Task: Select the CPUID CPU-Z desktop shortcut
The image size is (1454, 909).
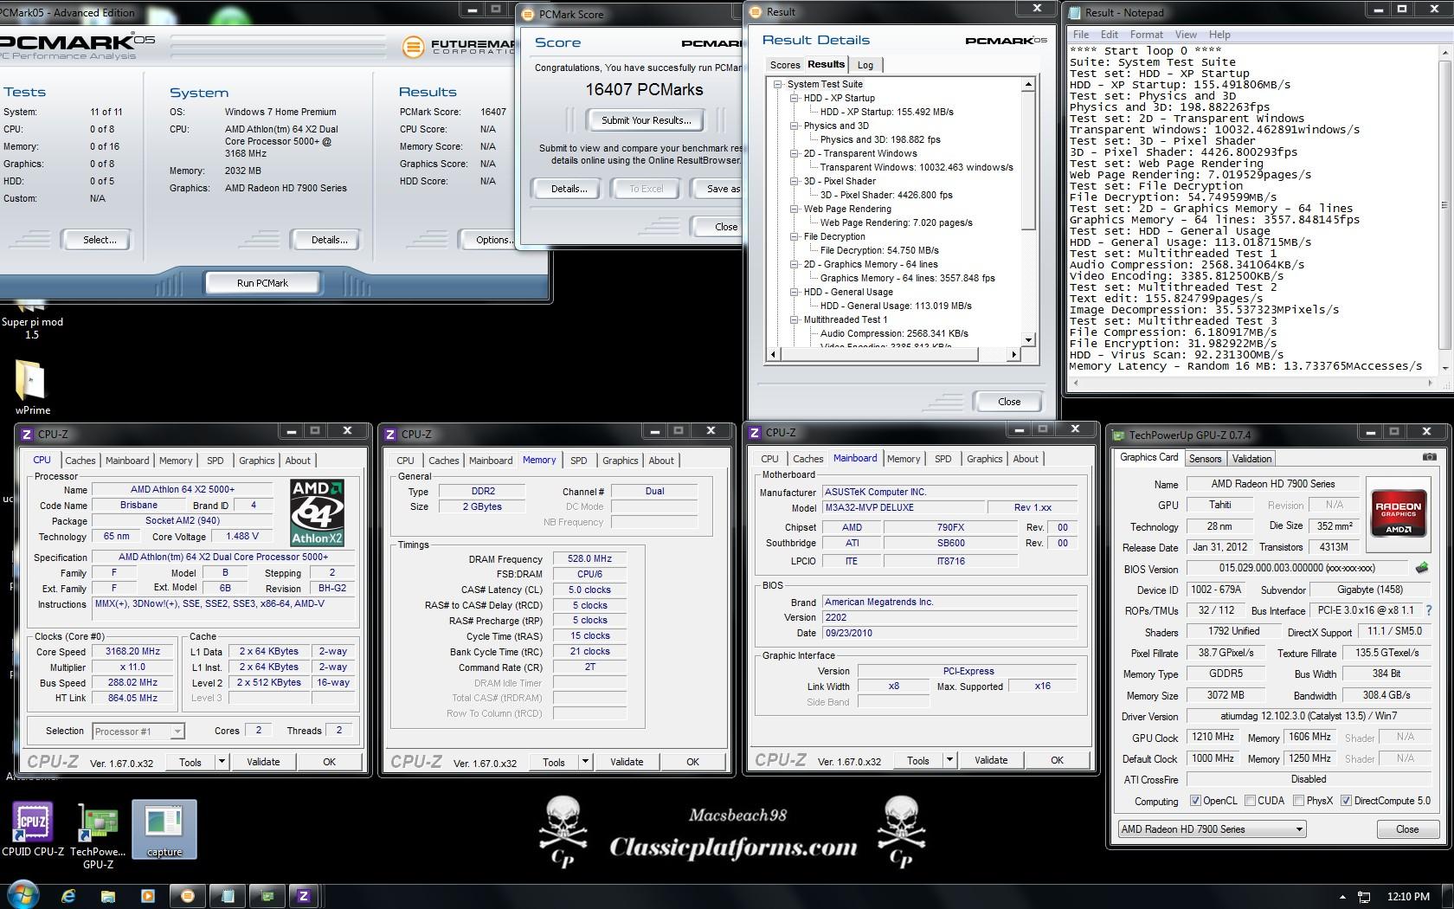Action: point(33,828)
